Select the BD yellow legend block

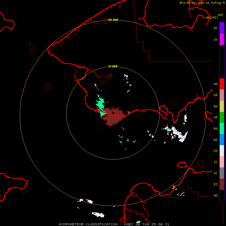tap(222, 106)
